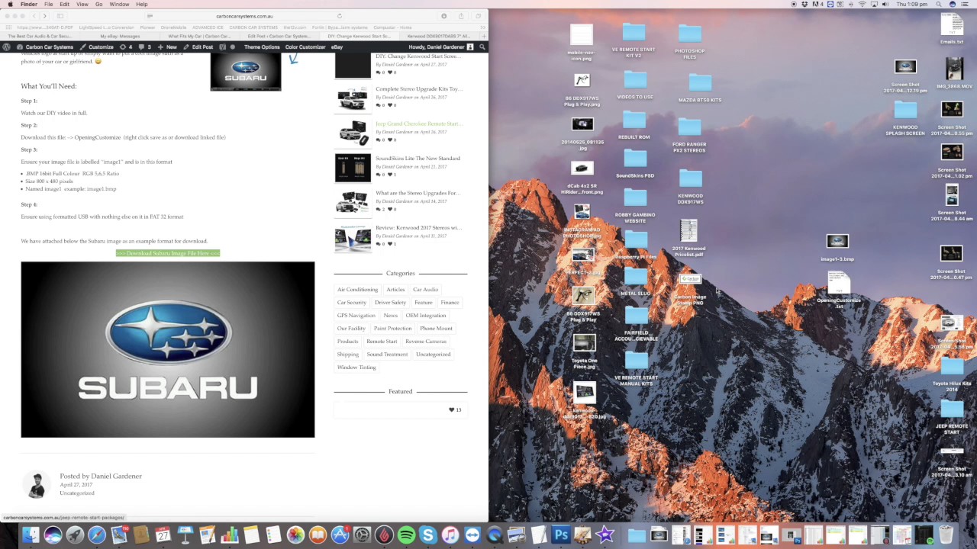Open Complete Stereo Upgrade Kits post
977x549 pixels.
[x=418, y=89]
